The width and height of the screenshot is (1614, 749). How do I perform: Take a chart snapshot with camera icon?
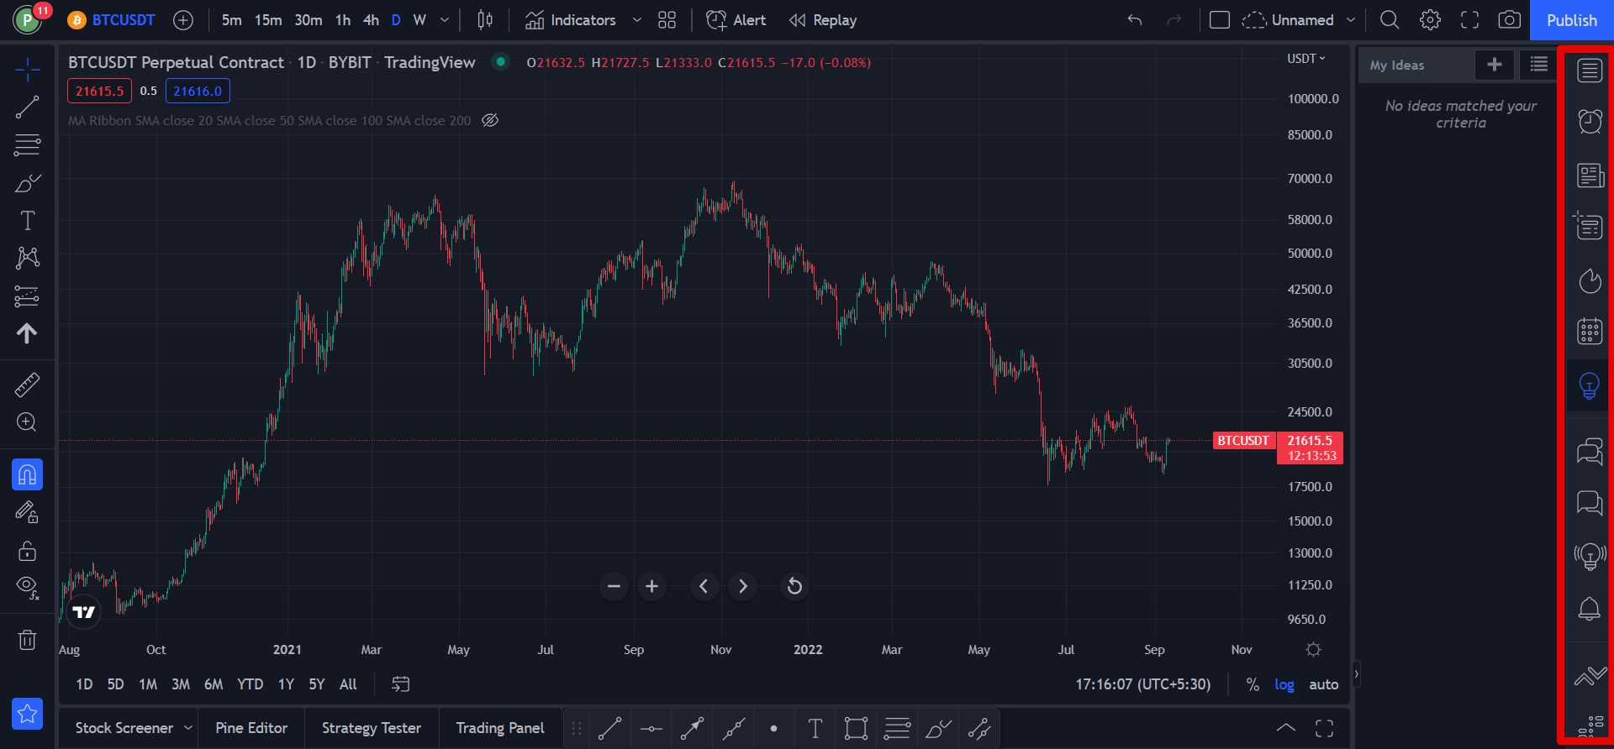tap(1510, 20)
